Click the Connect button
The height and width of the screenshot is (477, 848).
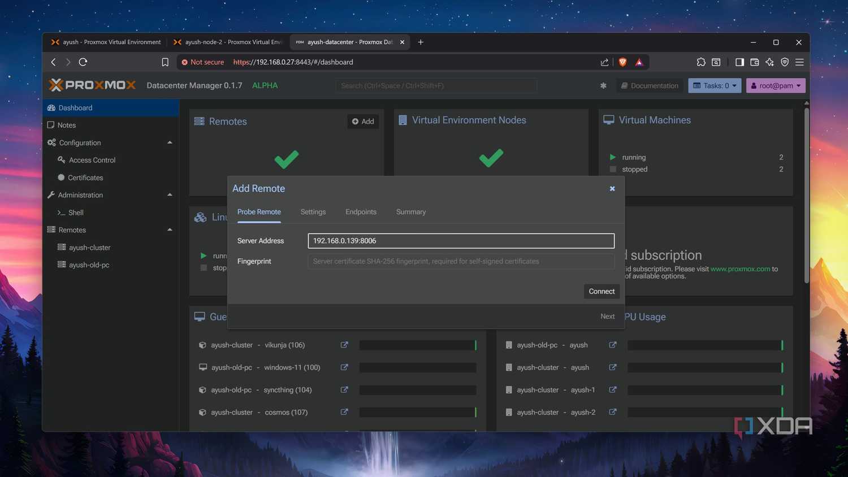(x=602, y=292)
